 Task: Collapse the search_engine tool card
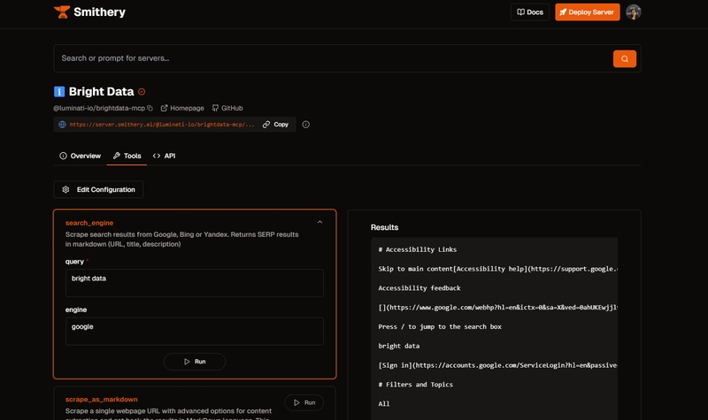(319, 222)
